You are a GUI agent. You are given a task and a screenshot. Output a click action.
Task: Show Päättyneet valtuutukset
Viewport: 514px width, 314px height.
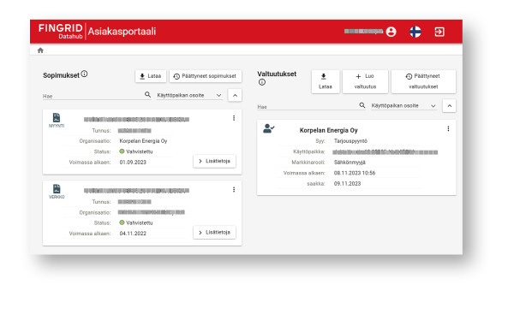(x=423, y=81)
